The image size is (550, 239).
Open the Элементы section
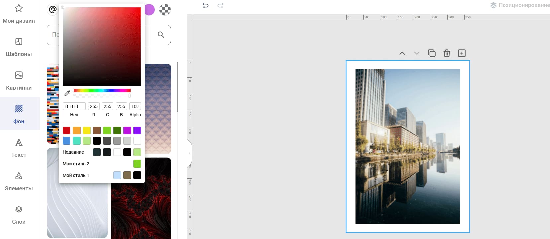(19, 181)
